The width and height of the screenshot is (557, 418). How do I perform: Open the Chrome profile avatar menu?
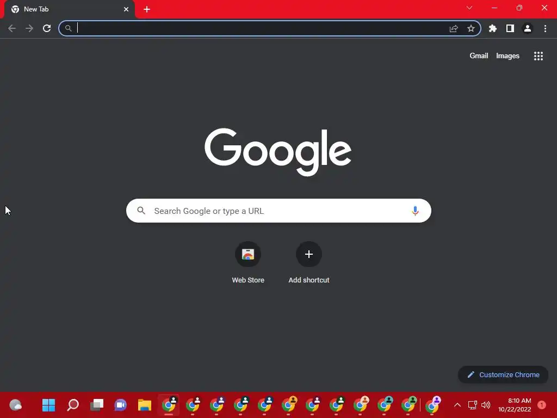pyautogui.click(x=528, y=28)
